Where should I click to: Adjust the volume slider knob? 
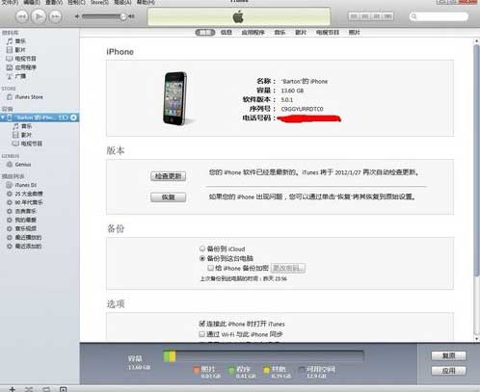click(x=123, y=16)
